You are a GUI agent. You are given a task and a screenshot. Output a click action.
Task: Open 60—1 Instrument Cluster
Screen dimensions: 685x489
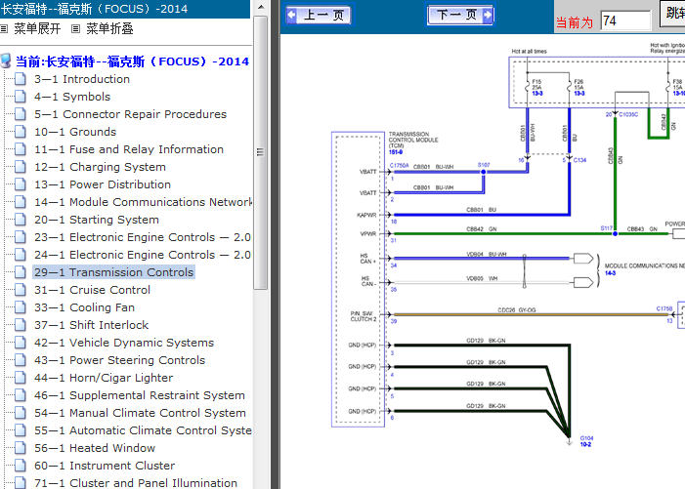coord(105,466)
